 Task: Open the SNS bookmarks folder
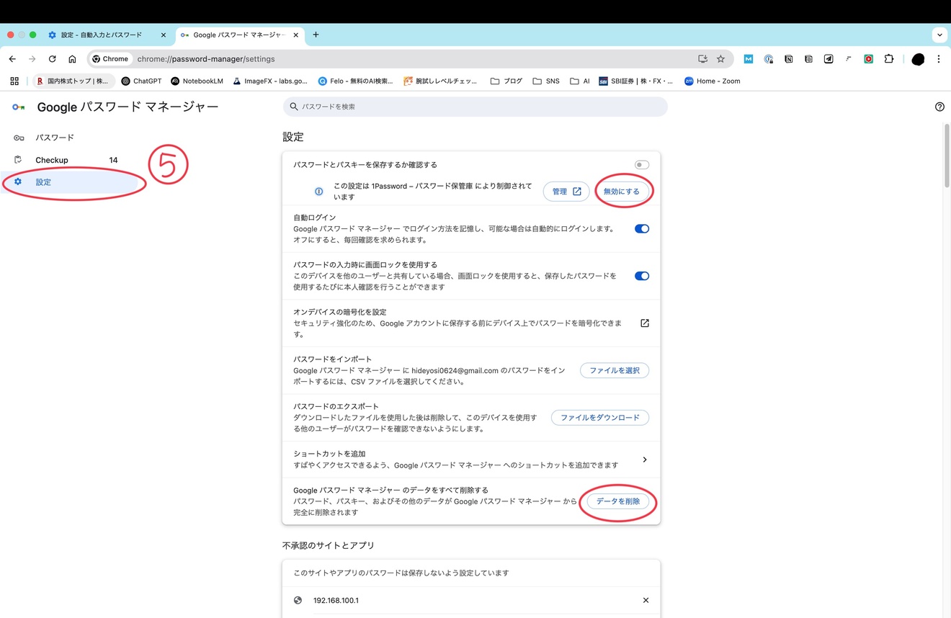(x=546, y=81)
